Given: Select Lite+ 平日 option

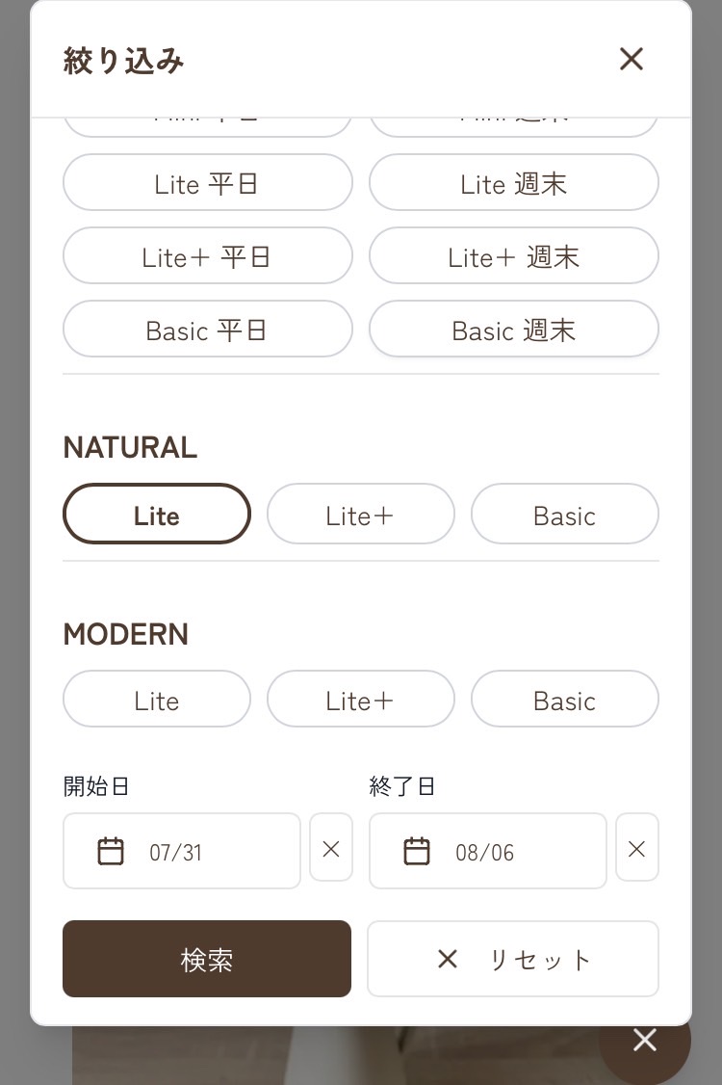Looking at the screenshot, I should point(207,256).
